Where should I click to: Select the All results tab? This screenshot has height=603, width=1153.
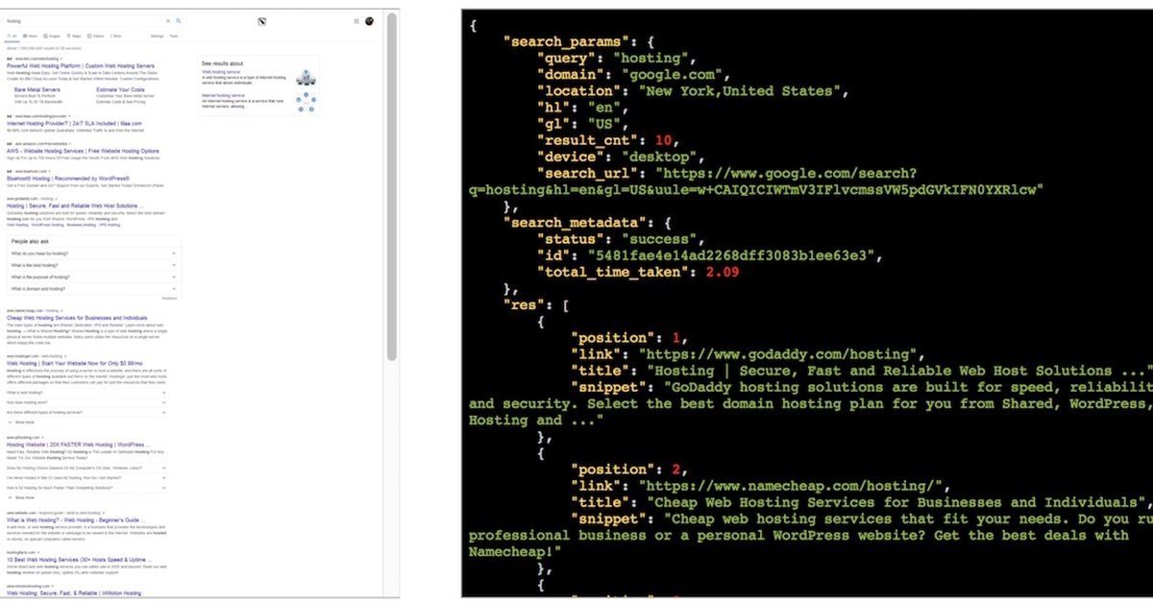tap(12, 35)
